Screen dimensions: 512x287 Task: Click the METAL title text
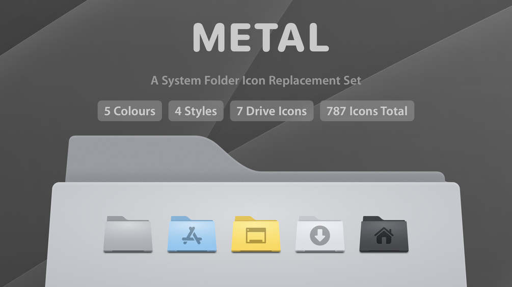click(261, 38)
